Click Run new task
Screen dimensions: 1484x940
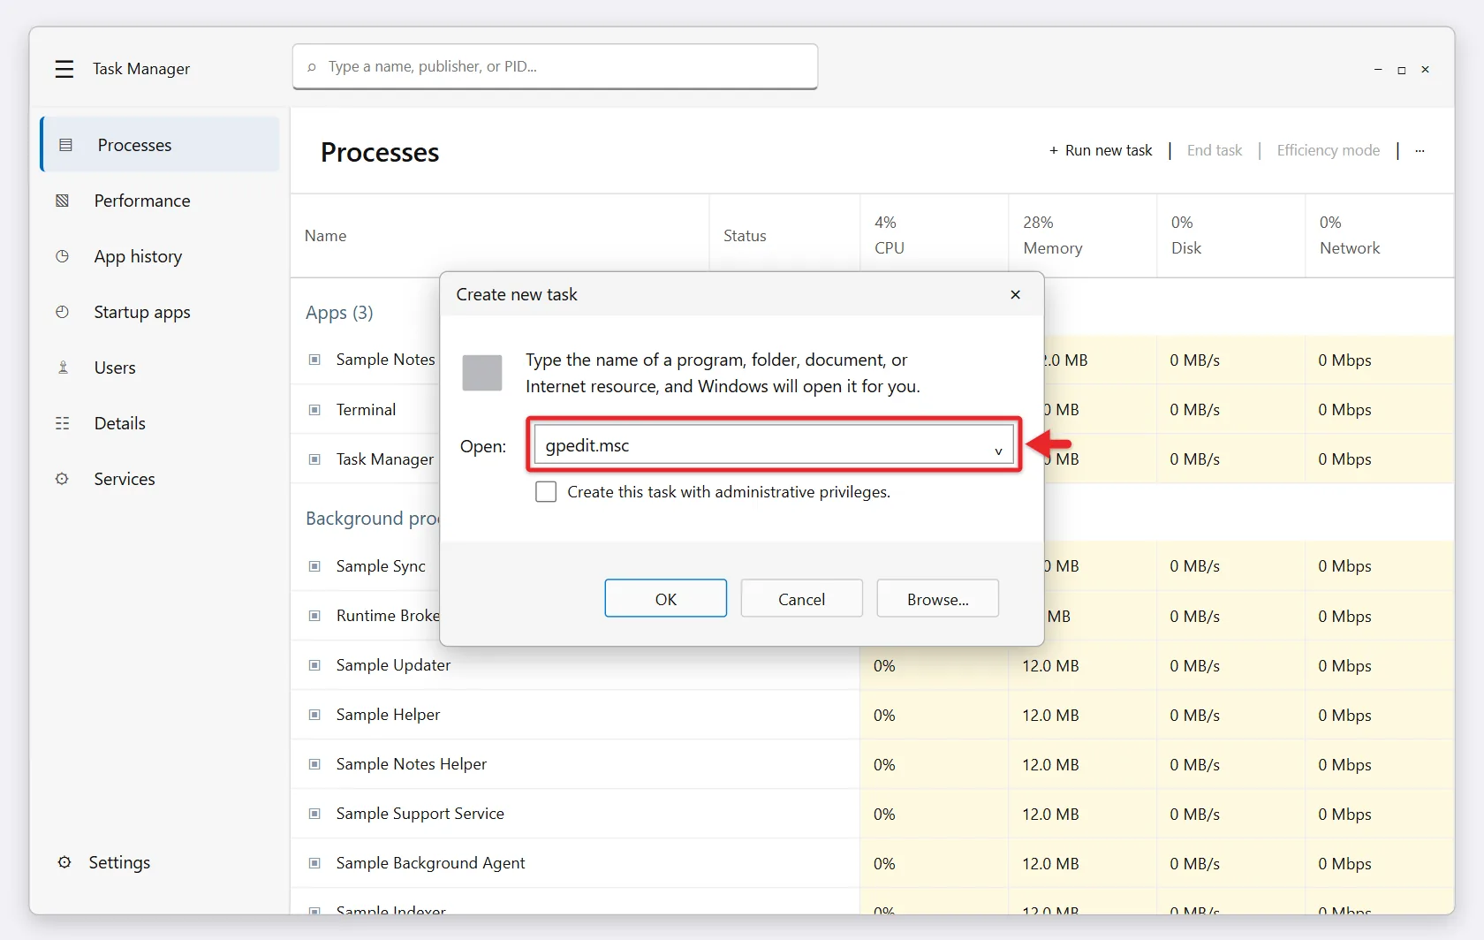point(1101,151)
